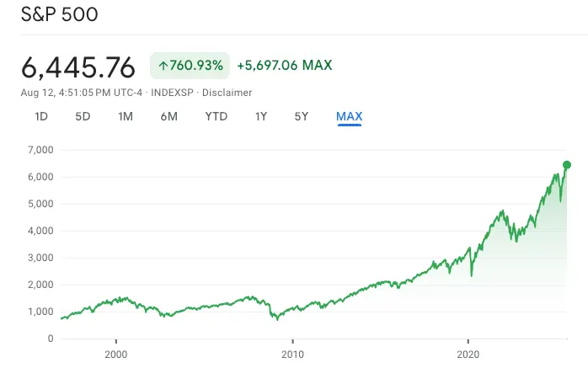
Task: Show the 1M chart range
Action: click(126, 117)
